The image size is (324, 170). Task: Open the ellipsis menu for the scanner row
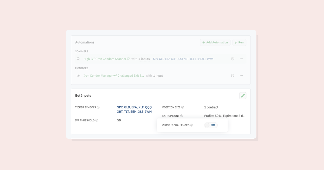pyautogui.click(x=241, y=59)
